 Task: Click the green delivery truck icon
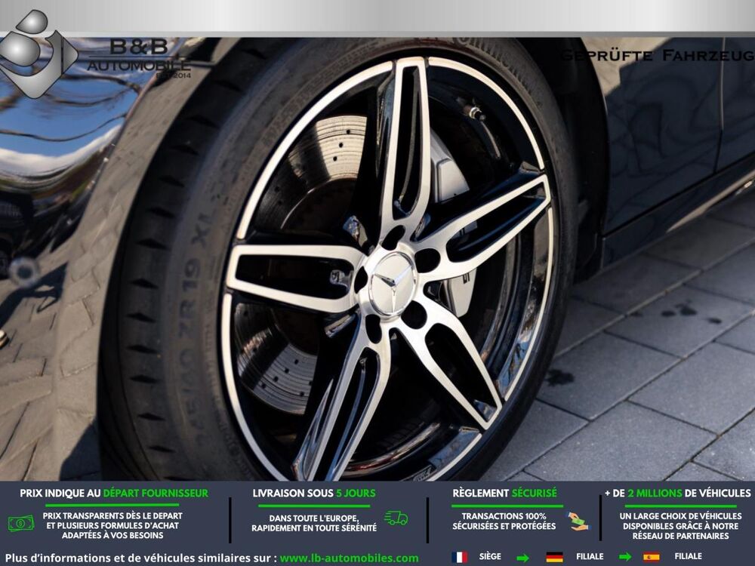(x=396, y=518)
